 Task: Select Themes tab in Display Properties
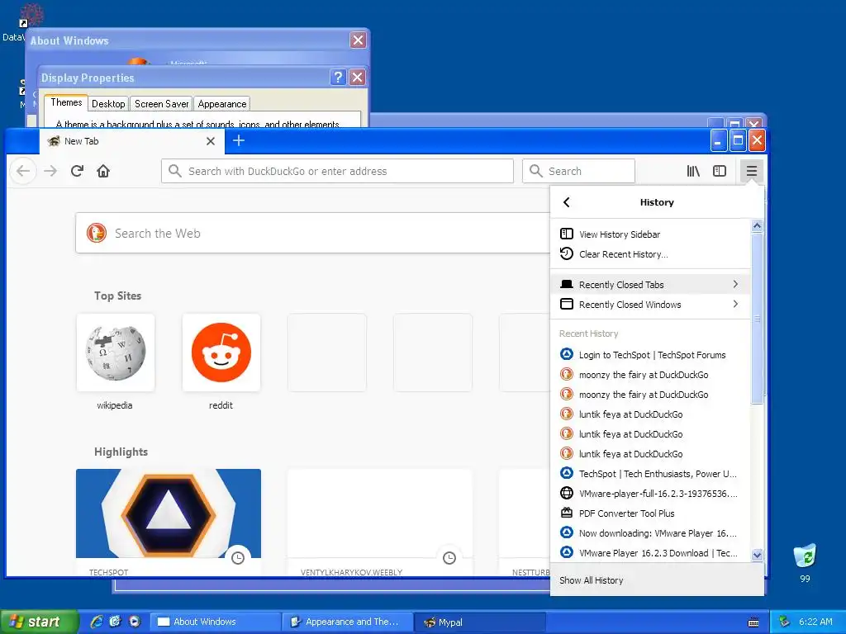tap(66, 102)
